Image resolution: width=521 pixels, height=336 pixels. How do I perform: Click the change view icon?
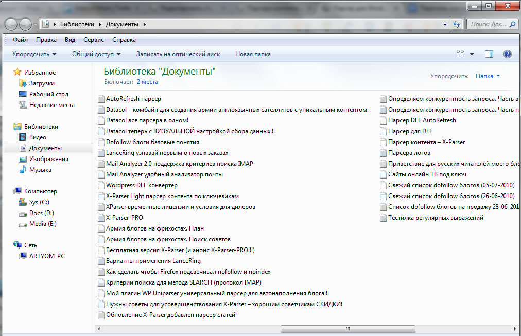[x=461, y=54]
